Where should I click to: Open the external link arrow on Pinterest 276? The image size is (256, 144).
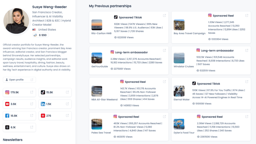click(67, 115)
